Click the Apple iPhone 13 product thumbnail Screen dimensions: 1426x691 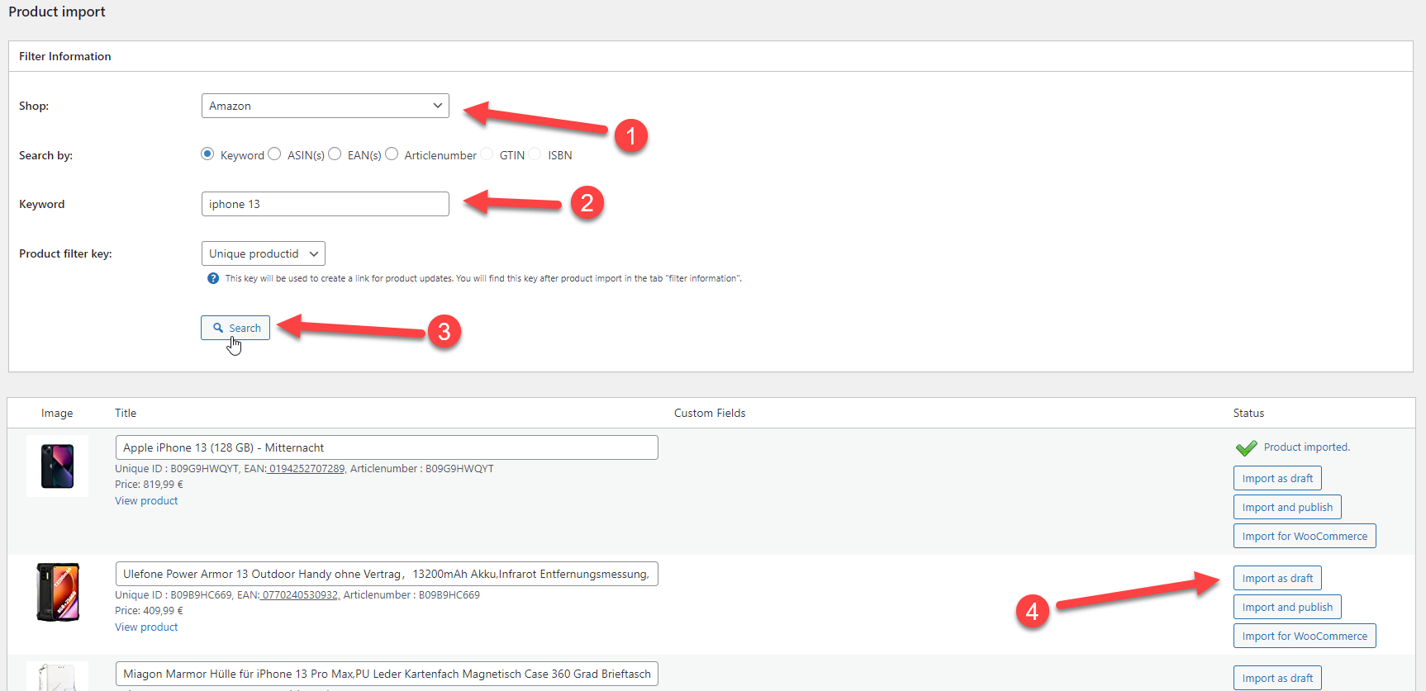coord(57,466)
